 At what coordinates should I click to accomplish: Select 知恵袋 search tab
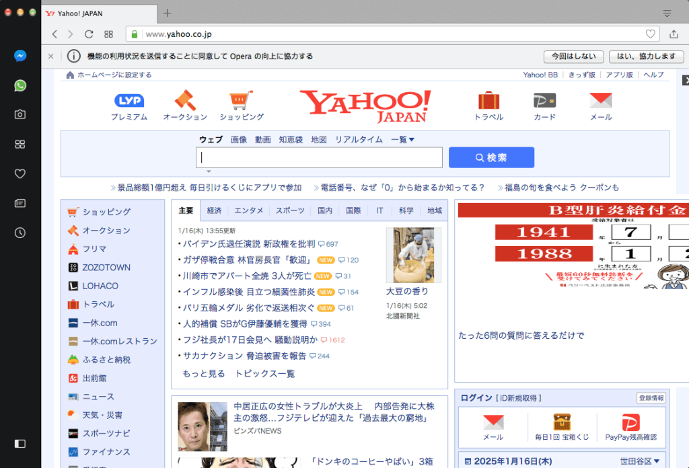click(291, 140)
